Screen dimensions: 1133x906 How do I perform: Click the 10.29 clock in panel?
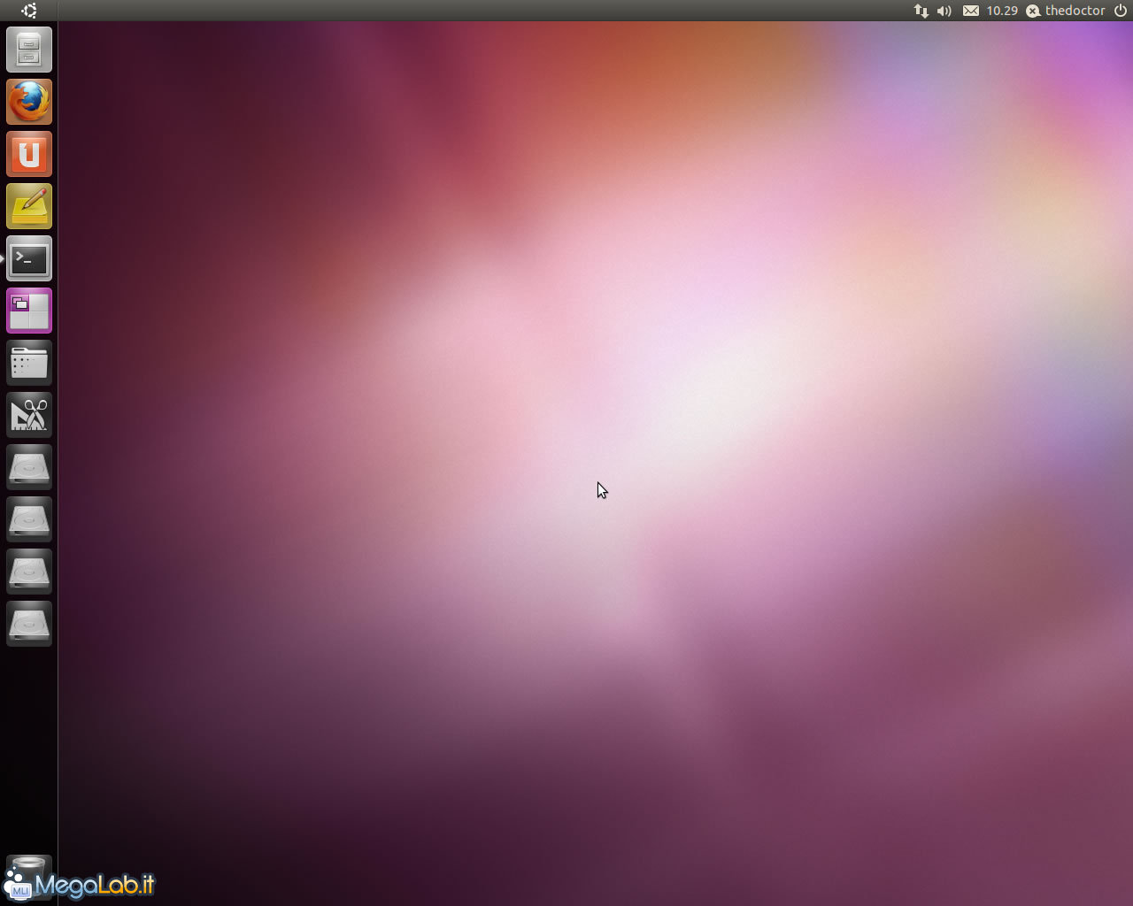1002,11
